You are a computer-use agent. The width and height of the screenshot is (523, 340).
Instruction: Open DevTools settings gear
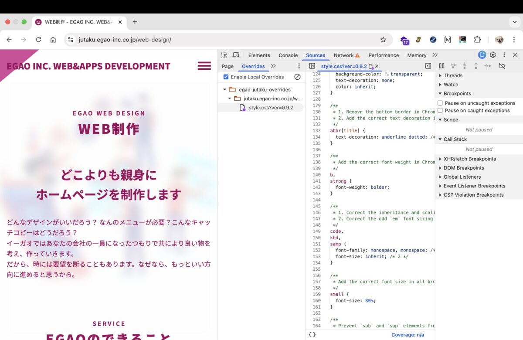pyautogui.click(x=493, y=55)
